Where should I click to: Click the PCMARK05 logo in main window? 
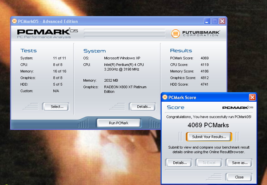[x=47, y=31]
